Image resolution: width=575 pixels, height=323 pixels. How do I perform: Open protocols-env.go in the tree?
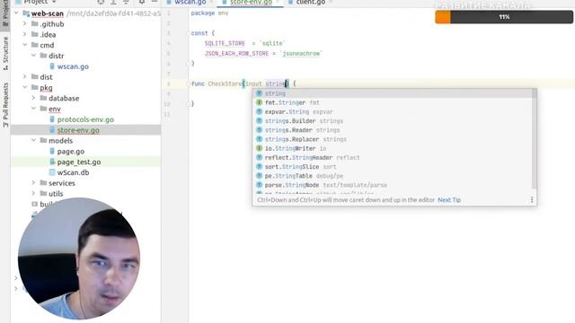85,119
